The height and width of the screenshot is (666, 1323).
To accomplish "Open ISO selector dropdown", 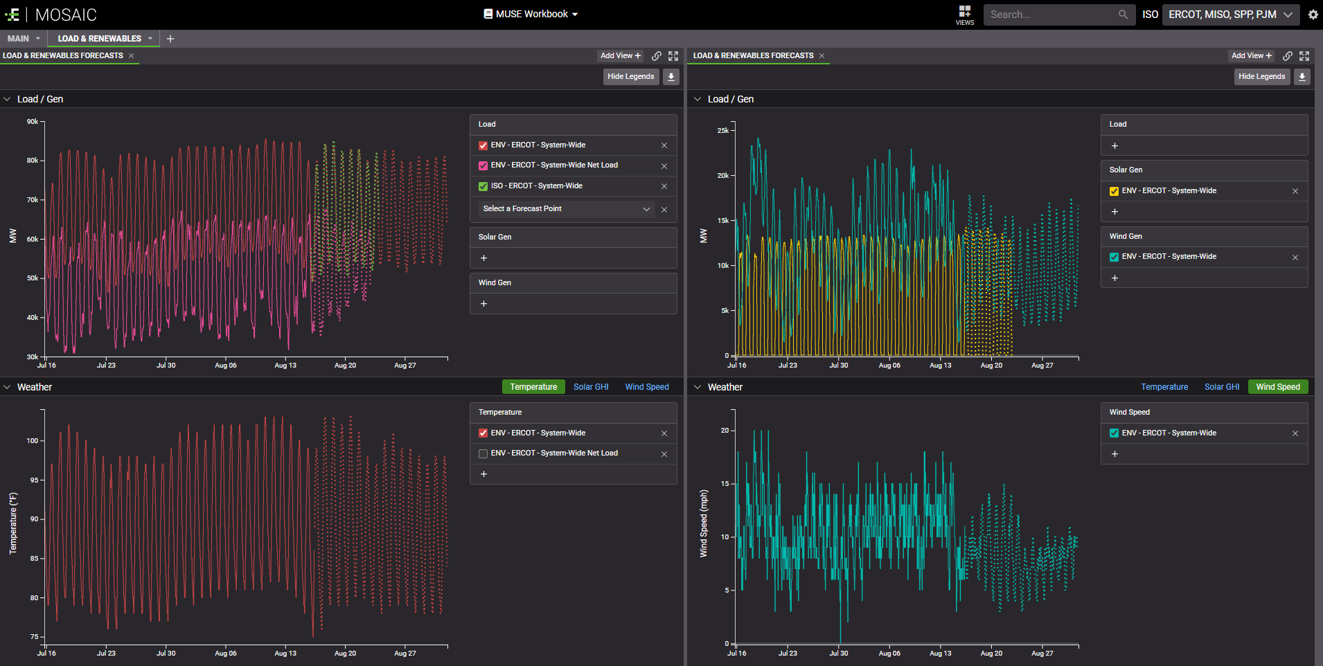I will click(x=1229, y=15).
